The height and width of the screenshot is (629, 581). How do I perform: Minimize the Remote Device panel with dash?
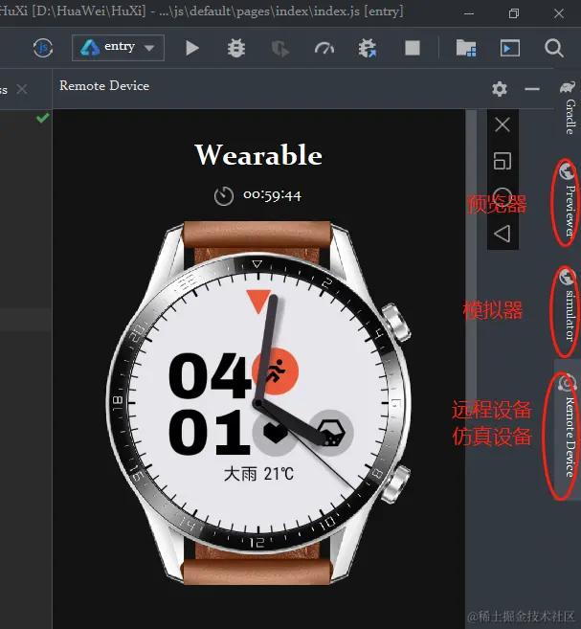[x=532, y=89]
